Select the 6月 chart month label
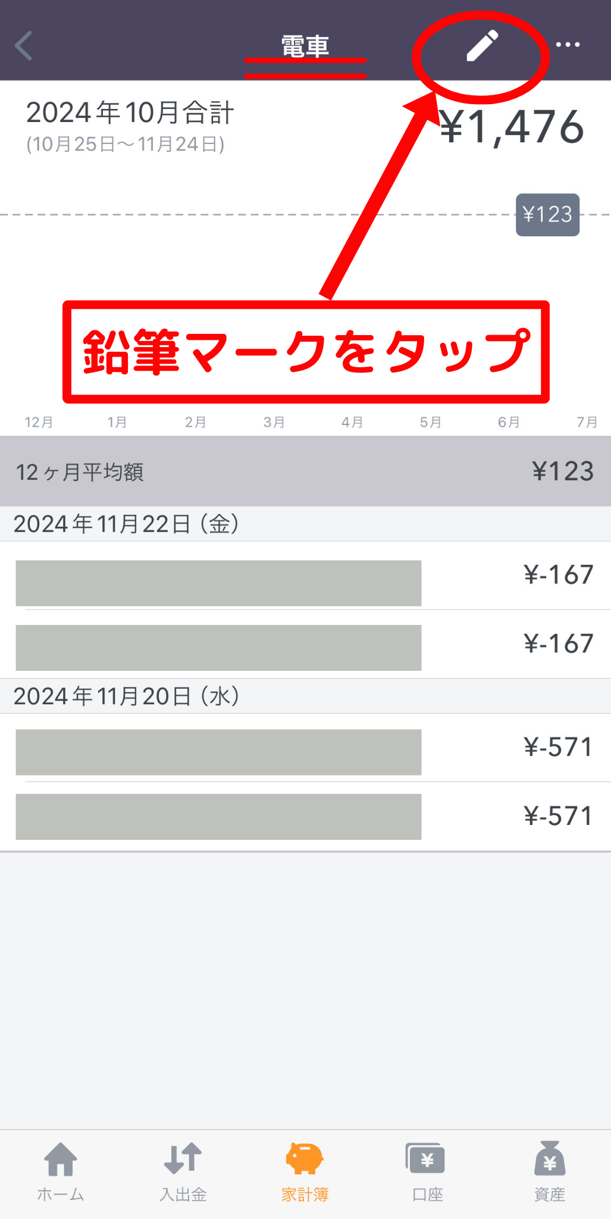This screenshot has width=611, height=1219. [x=509, y=422]
